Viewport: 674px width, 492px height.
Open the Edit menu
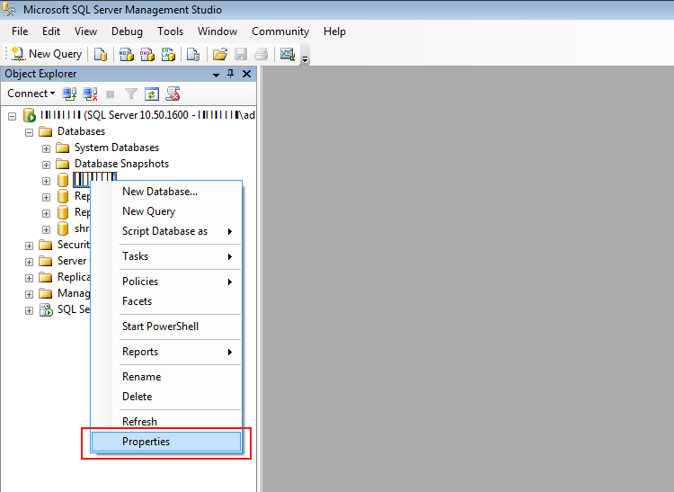coord(51,31)
